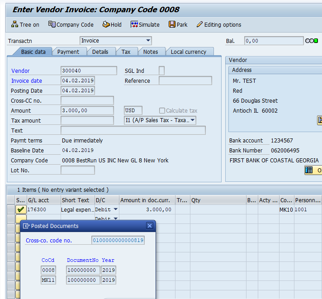Click the Invoice date label link
Image resolution: width=322 pixels, height=299 pixels.
tap(26, 81)
